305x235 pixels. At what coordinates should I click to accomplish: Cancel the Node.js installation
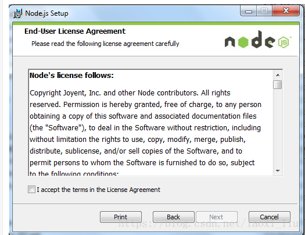(x=270, y=217)
